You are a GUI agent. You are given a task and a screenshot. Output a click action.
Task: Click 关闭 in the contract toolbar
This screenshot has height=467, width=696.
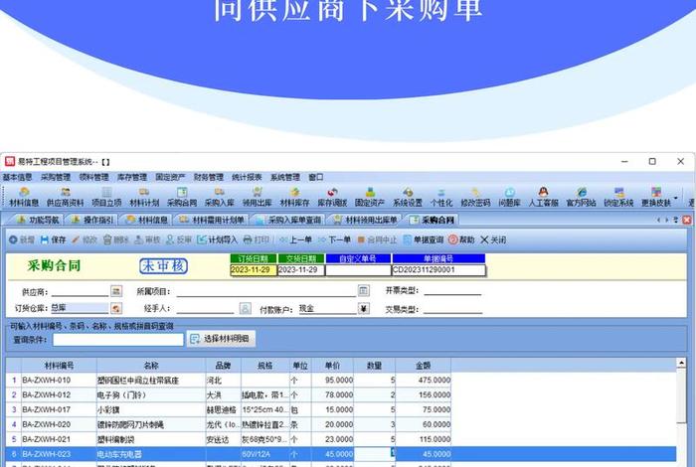[493, 239]
